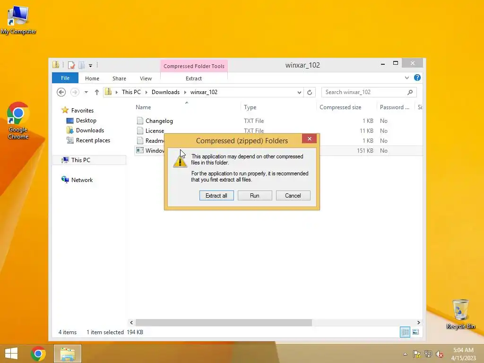This screenshot has width=484, height=363.
Task: Click the network tray icon
Action: point(428,354)
